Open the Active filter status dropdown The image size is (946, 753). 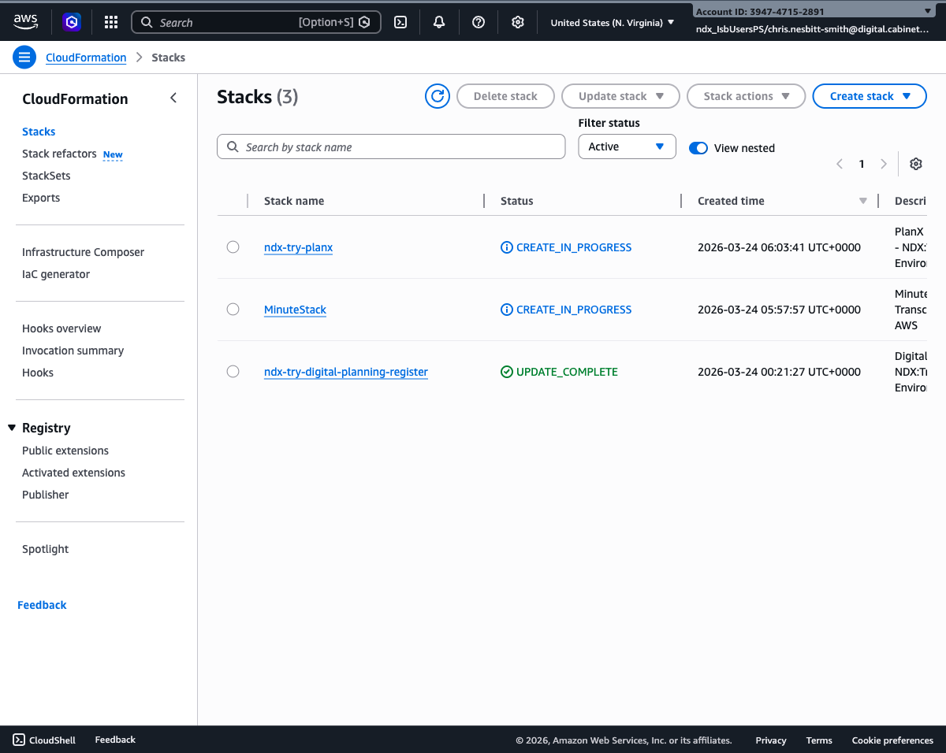[627, 147]
